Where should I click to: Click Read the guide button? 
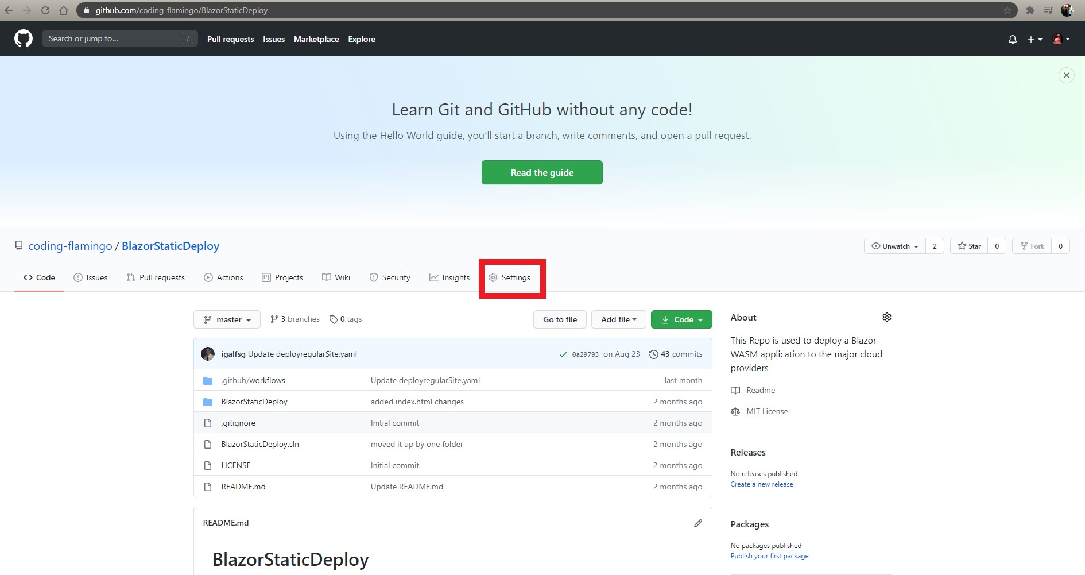[x=542, y=172]
